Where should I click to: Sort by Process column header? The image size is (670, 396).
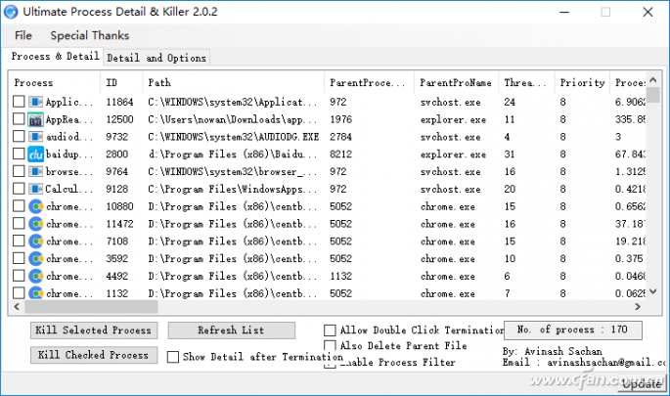click(x=55, y=82)
